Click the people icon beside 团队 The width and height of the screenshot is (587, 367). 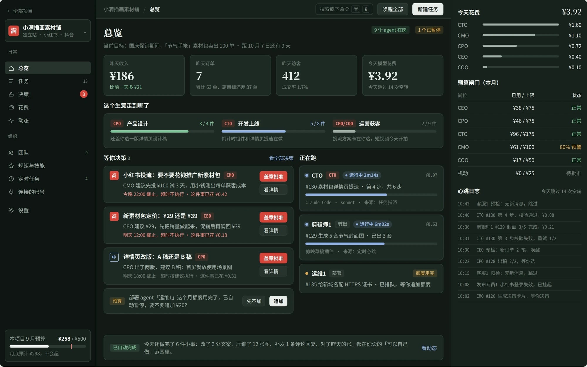pos(11,153)
